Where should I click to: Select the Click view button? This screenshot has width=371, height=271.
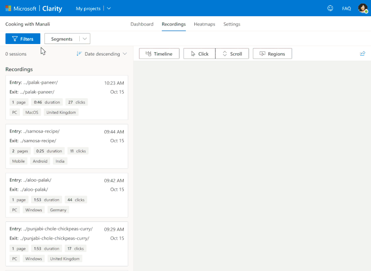click(199, 54)
